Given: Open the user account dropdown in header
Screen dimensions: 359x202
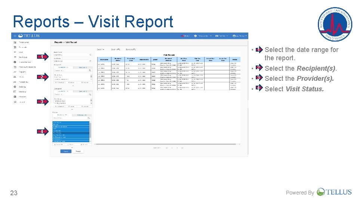Looking at the screenshot, I should (240, 36).
